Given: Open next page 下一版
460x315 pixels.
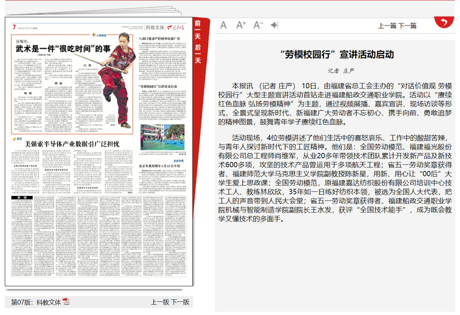Looking at the screenshot, I should click(180, 302).
